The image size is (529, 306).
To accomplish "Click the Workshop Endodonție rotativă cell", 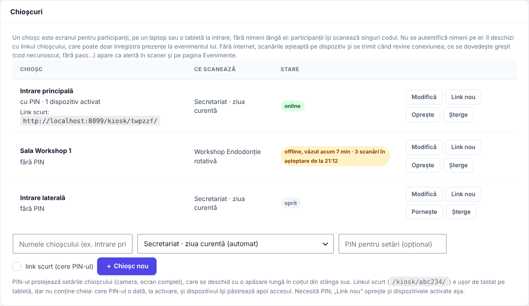I will [227, 156].
